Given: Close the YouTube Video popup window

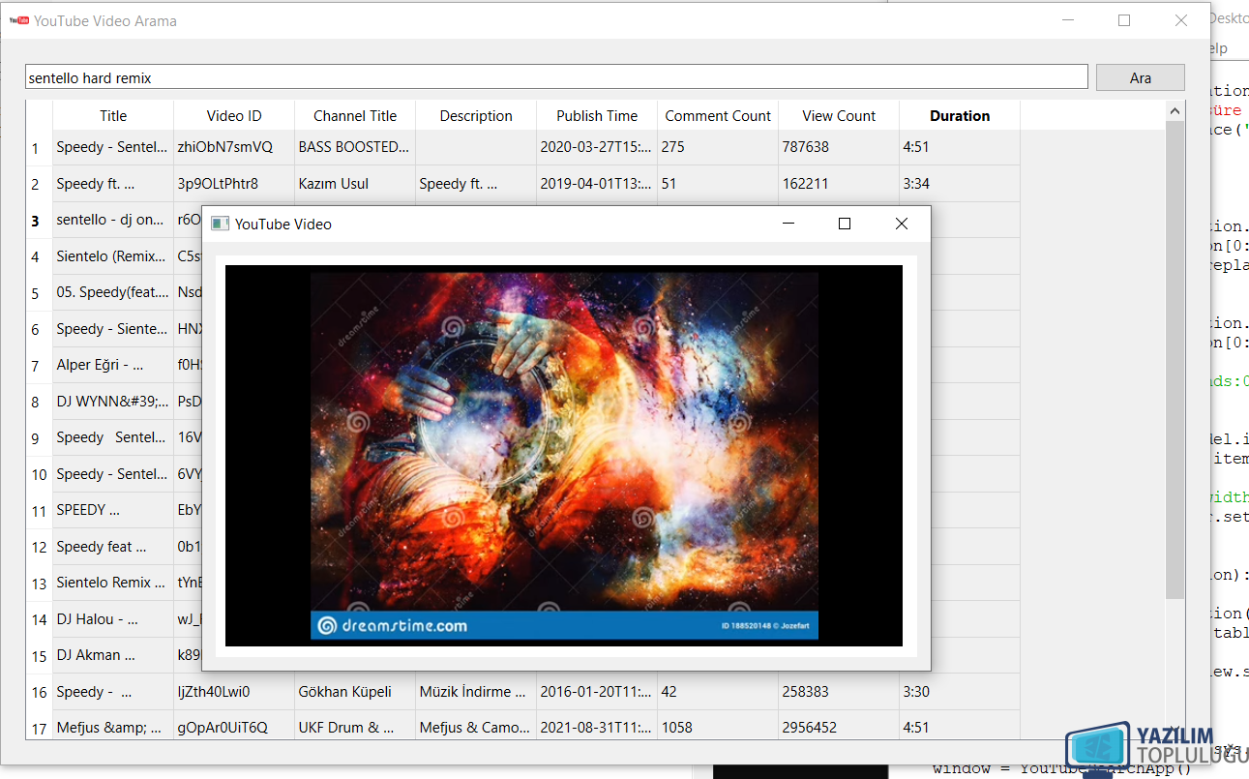Looking at the screenshot, I should pos(902,224).
